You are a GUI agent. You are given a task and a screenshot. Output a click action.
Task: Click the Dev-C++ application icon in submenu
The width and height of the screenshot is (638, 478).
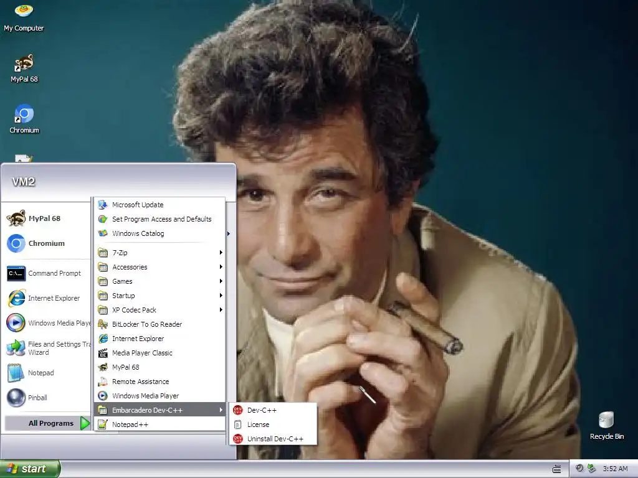point(238,410)
